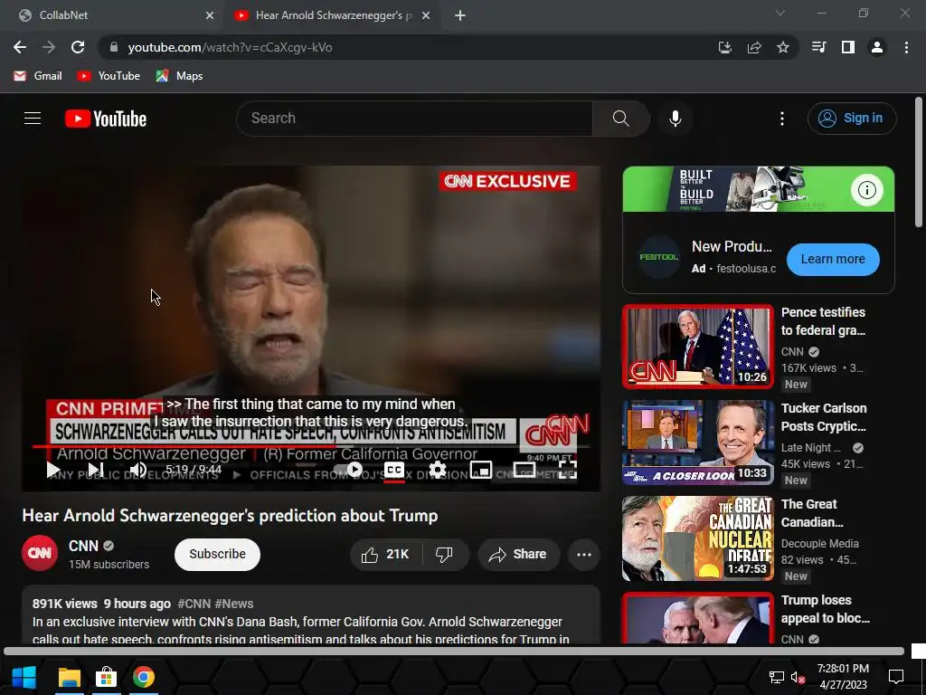Screen dimensions: 926x695
Task: Go to the YouTube home logo
Action: click(x=106, y=119)
